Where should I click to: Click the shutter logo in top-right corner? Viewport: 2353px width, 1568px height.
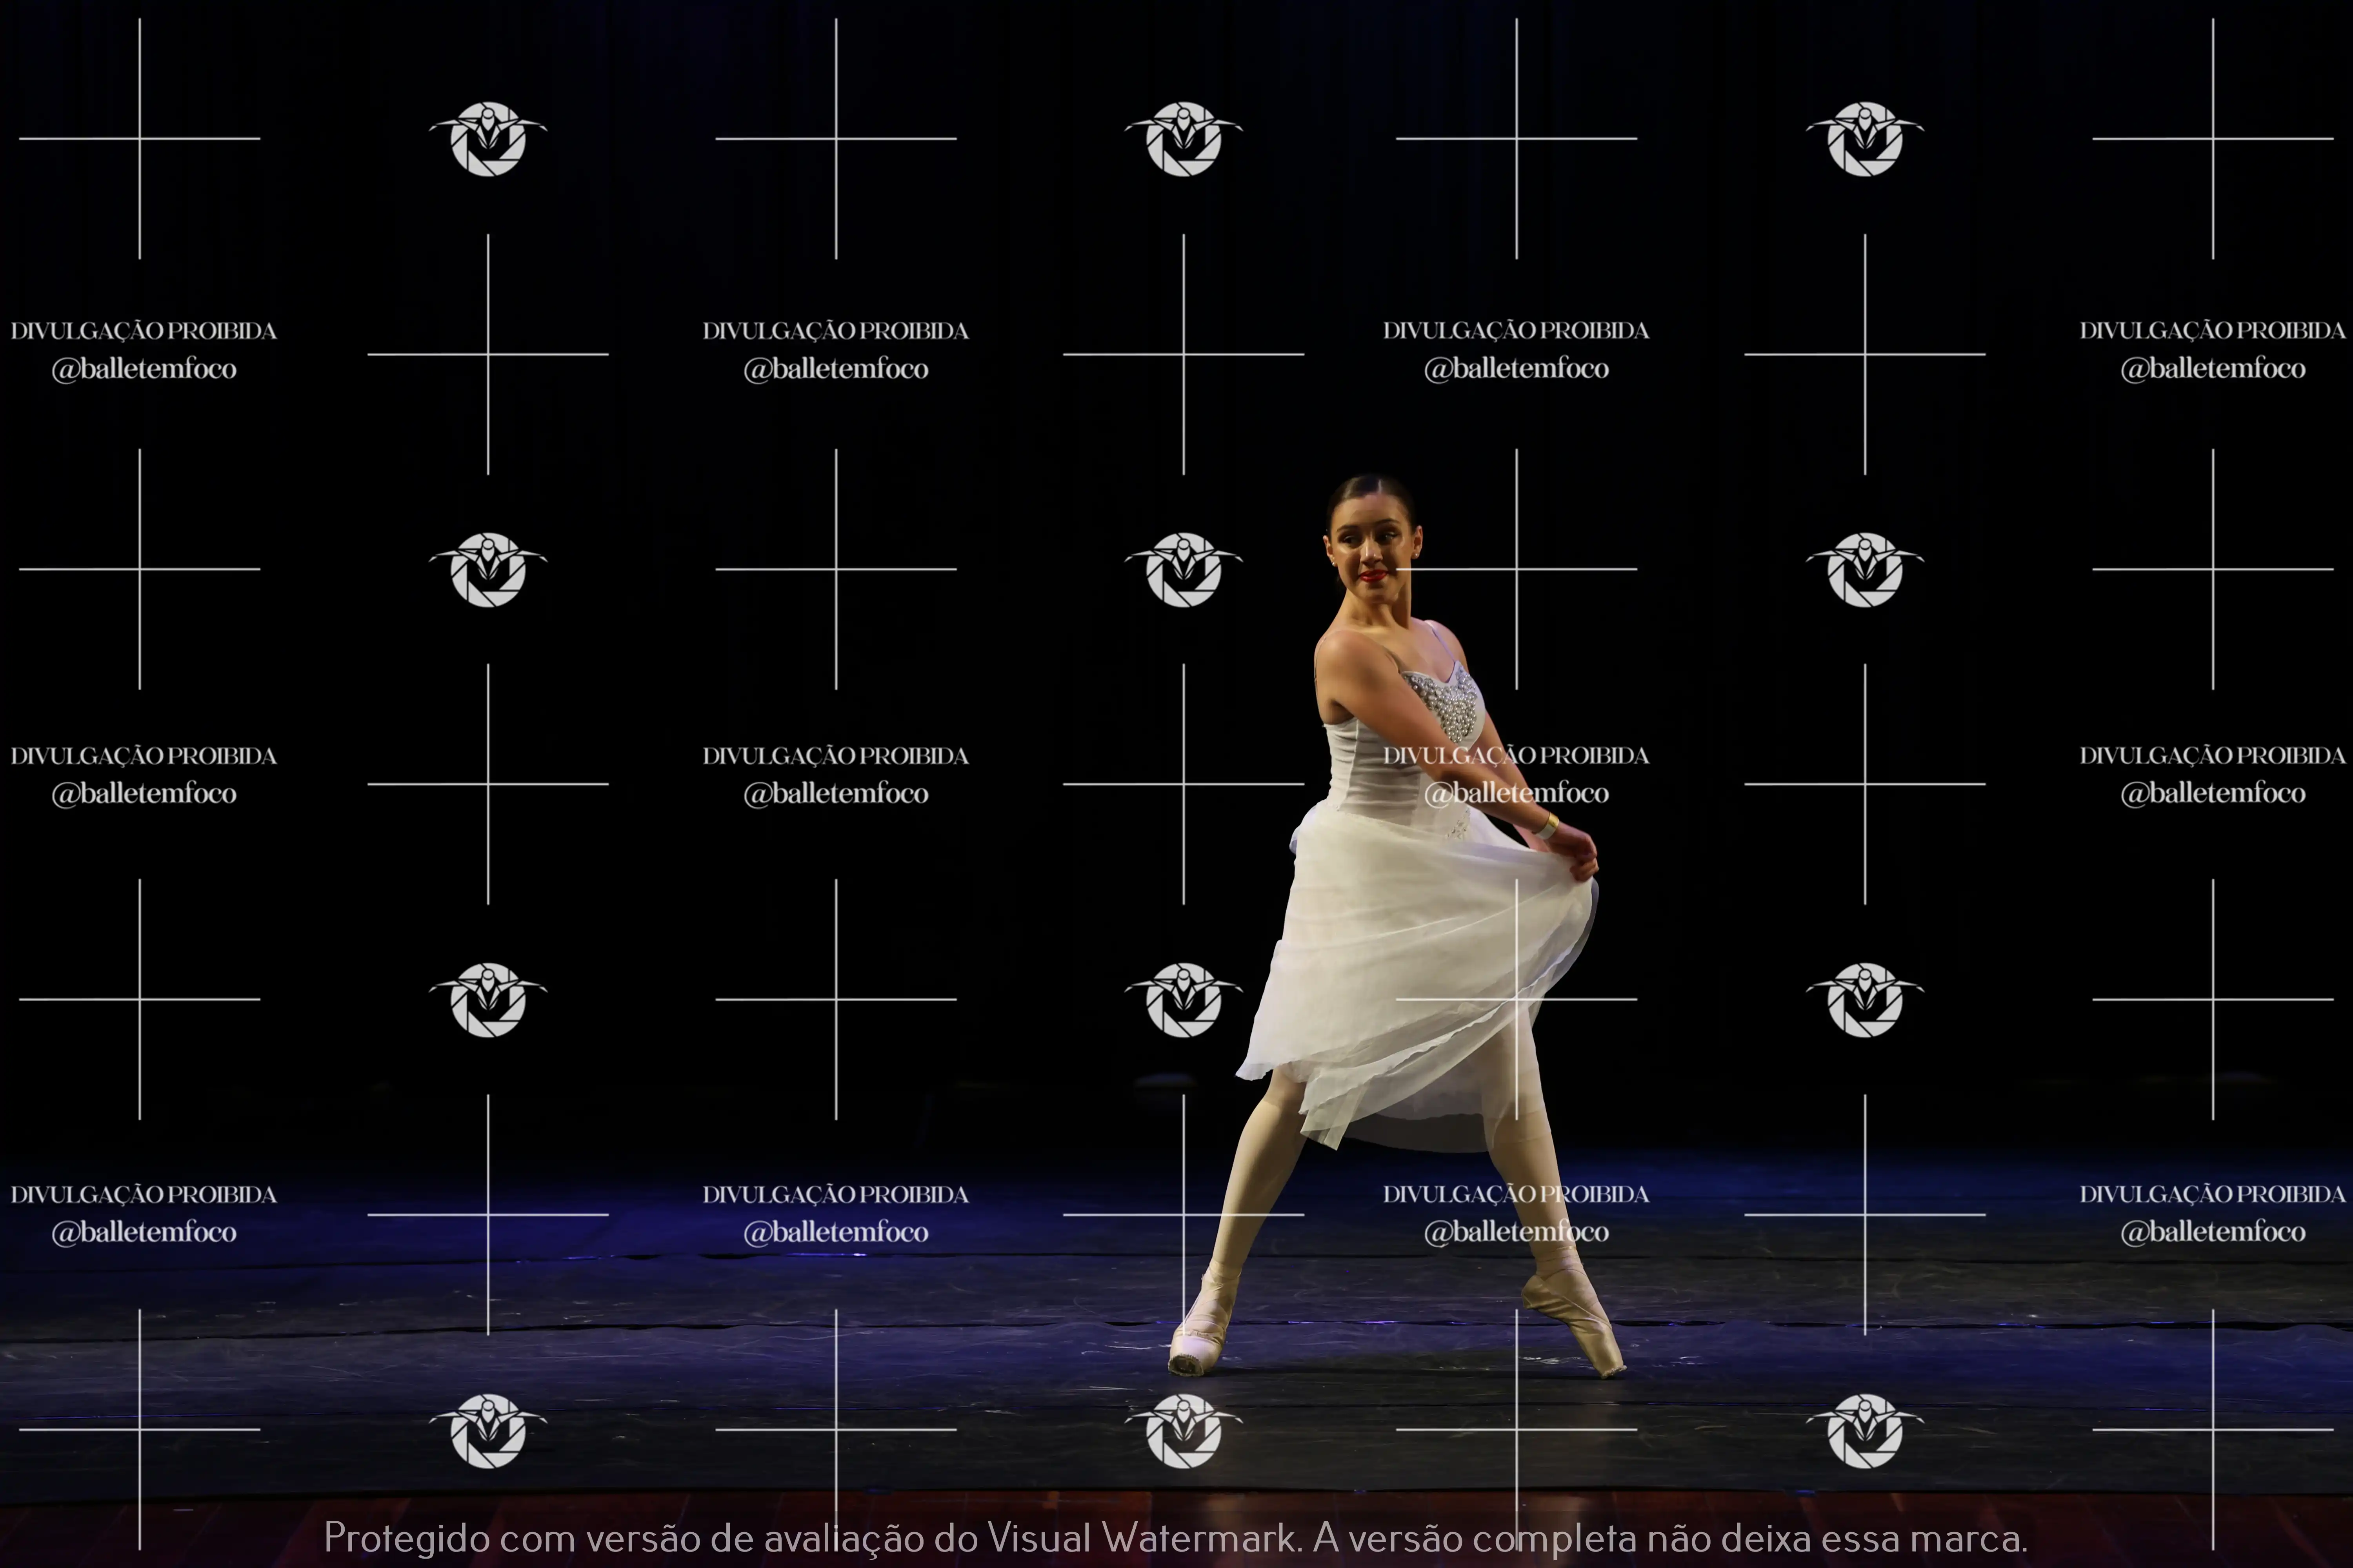(x=1865, y=139)
